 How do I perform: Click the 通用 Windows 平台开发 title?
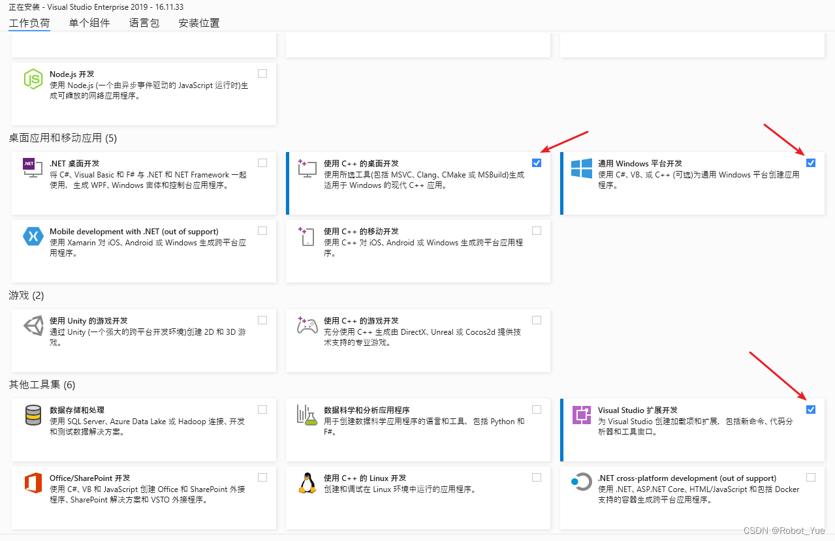point(640,163)
